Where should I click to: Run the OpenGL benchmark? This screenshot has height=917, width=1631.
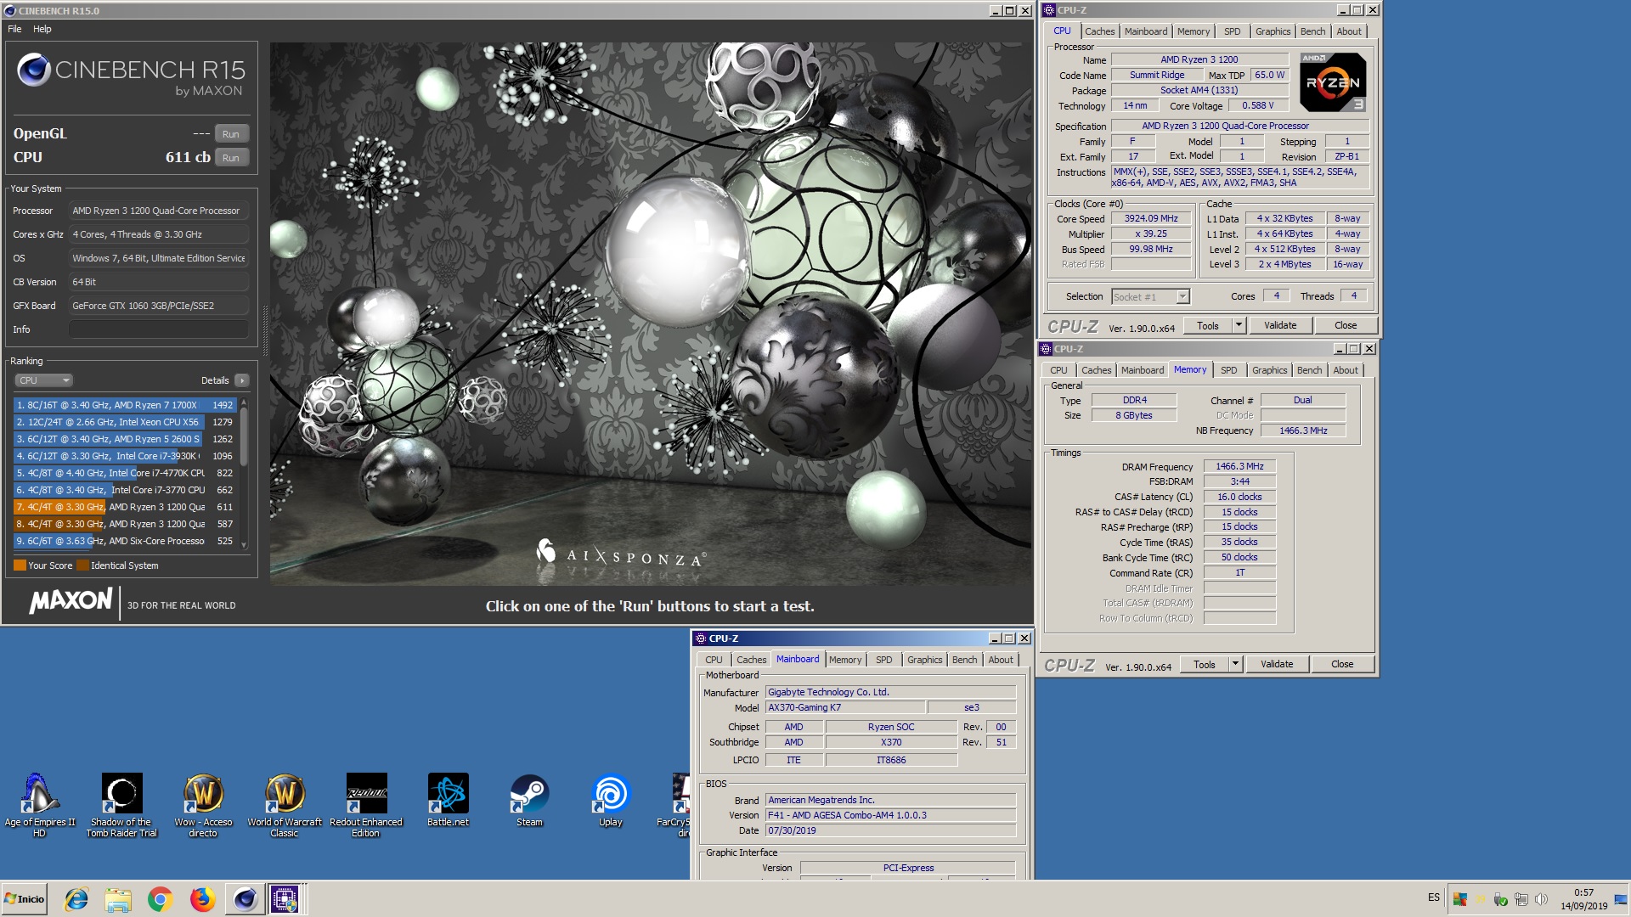coord(231,134)
